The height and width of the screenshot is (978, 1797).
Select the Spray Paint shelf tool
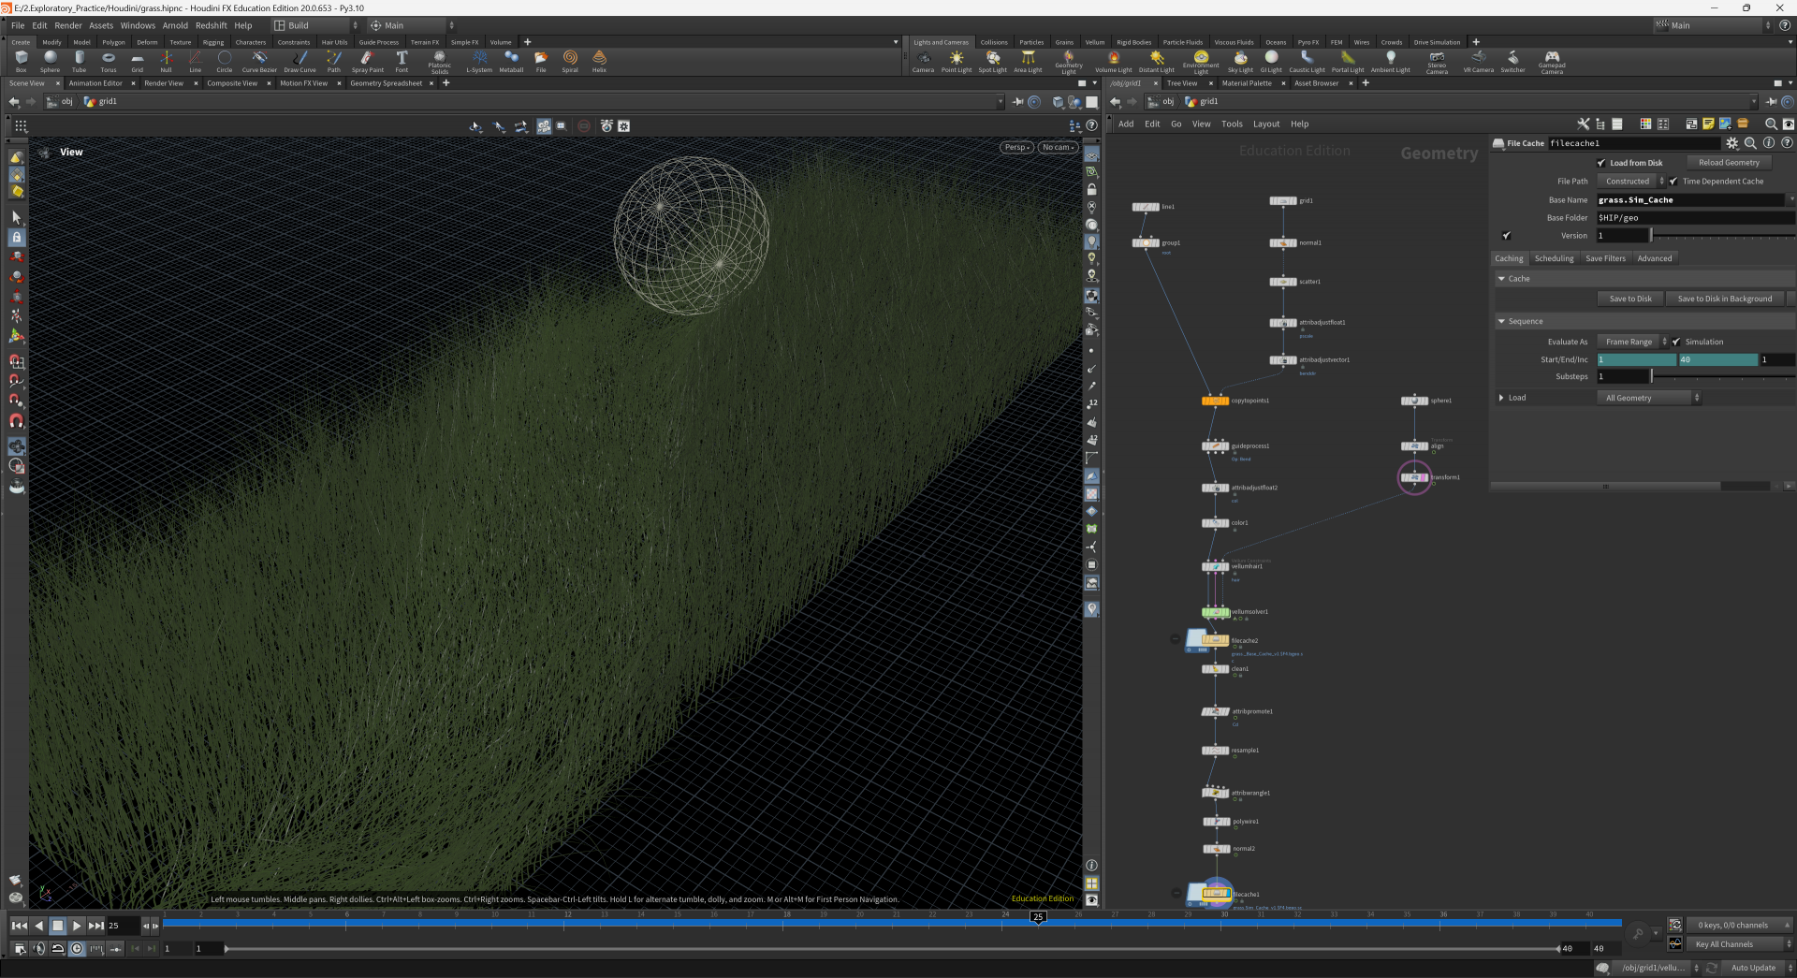367,61
